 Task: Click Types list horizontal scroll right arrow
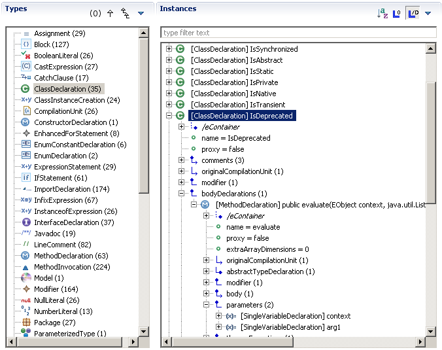(133, 341)
